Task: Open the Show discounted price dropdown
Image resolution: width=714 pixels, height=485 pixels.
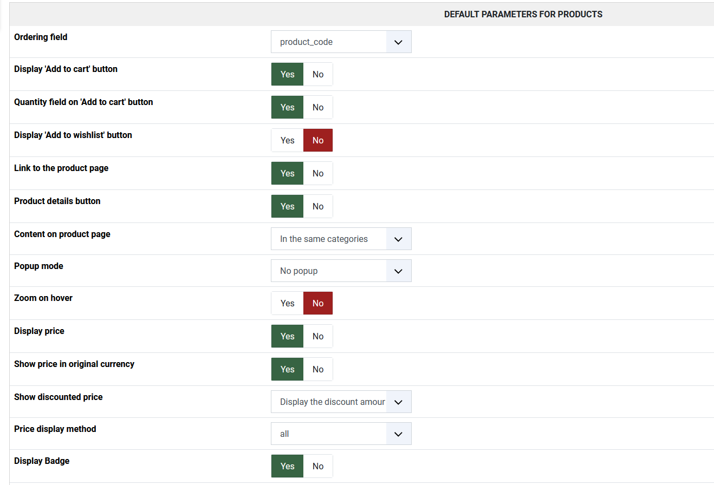Action: pyautogui.click(x=341, y=402)
